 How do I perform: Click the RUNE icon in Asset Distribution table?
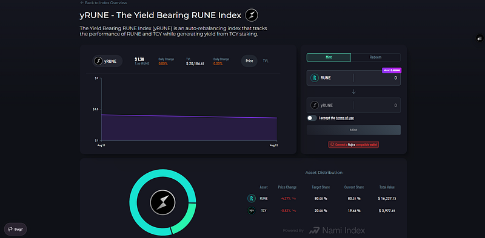tap(252, 199)
